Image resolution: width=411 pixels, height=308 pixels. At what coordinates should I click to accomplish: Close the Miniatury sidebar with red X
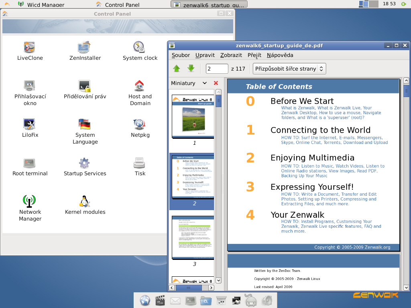pos(216,83)
